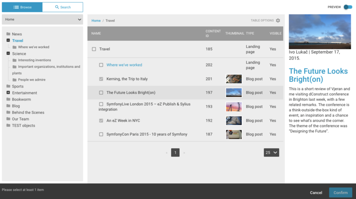Click the TEST objects folder icon

pos(8,125)
